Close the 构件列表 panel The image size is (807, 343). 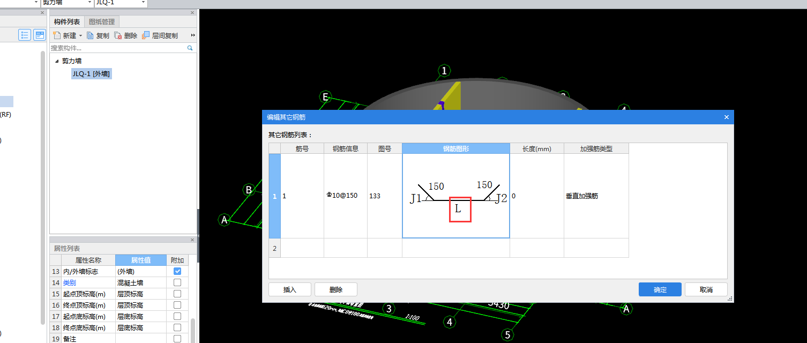tap(193, 12)
